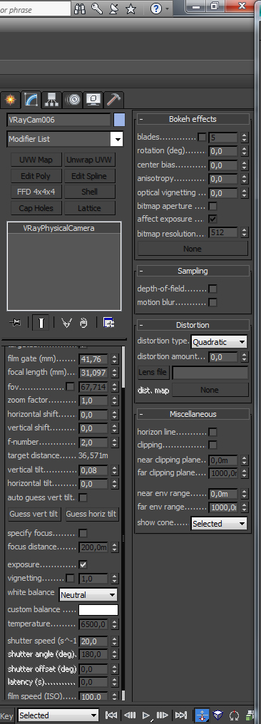Open the Display panel tab
The width and height of the screenshot is (261, 724).
pyautogui.click(x=93, y=99)
